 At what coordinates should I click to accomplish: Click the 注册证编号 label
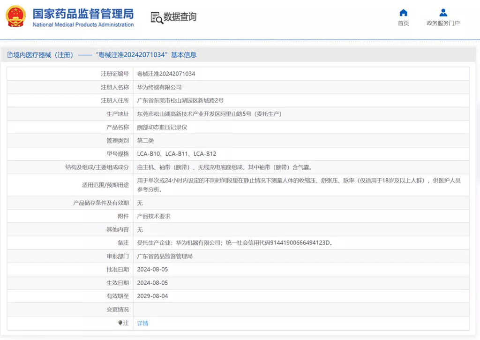tap(115, 74)
